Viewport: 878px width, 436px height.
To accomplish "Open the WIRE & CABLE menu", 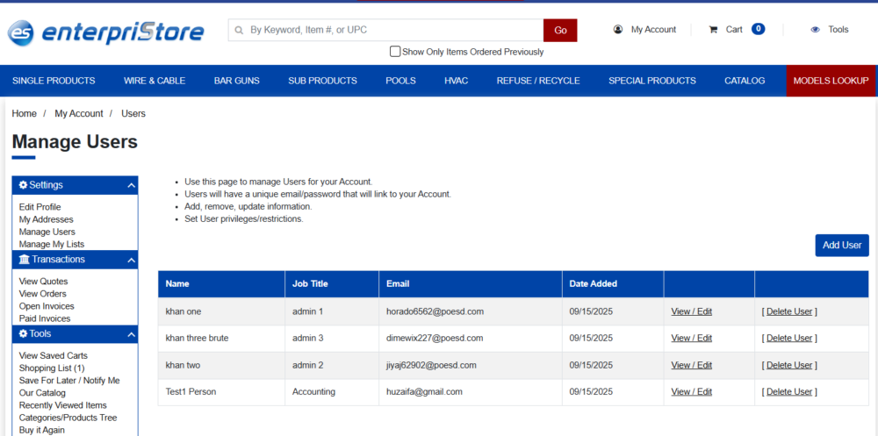I will click(155, 81).
